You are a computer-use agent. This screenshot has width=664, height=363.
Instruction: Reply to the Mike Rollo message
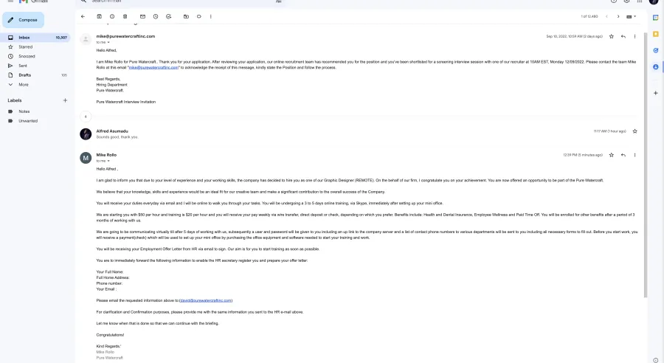coord(623,155)
